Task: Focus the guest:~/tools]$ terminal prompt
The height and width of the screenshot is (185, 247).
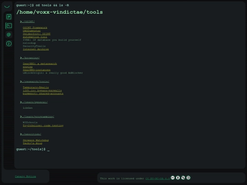Action: [x=33, y=149]
